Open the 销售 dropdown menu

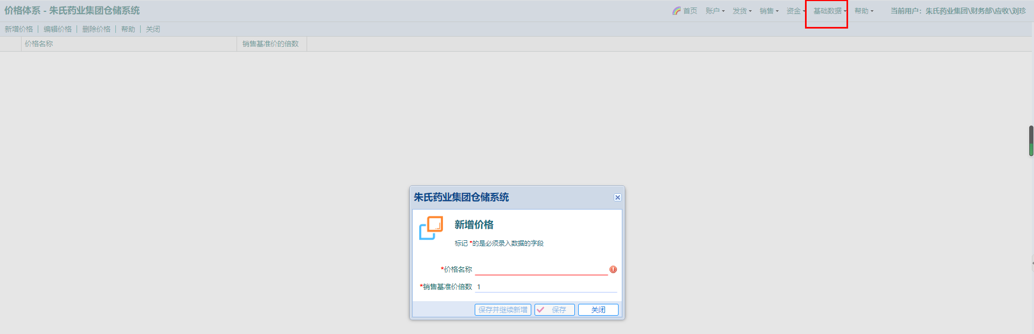769,11
